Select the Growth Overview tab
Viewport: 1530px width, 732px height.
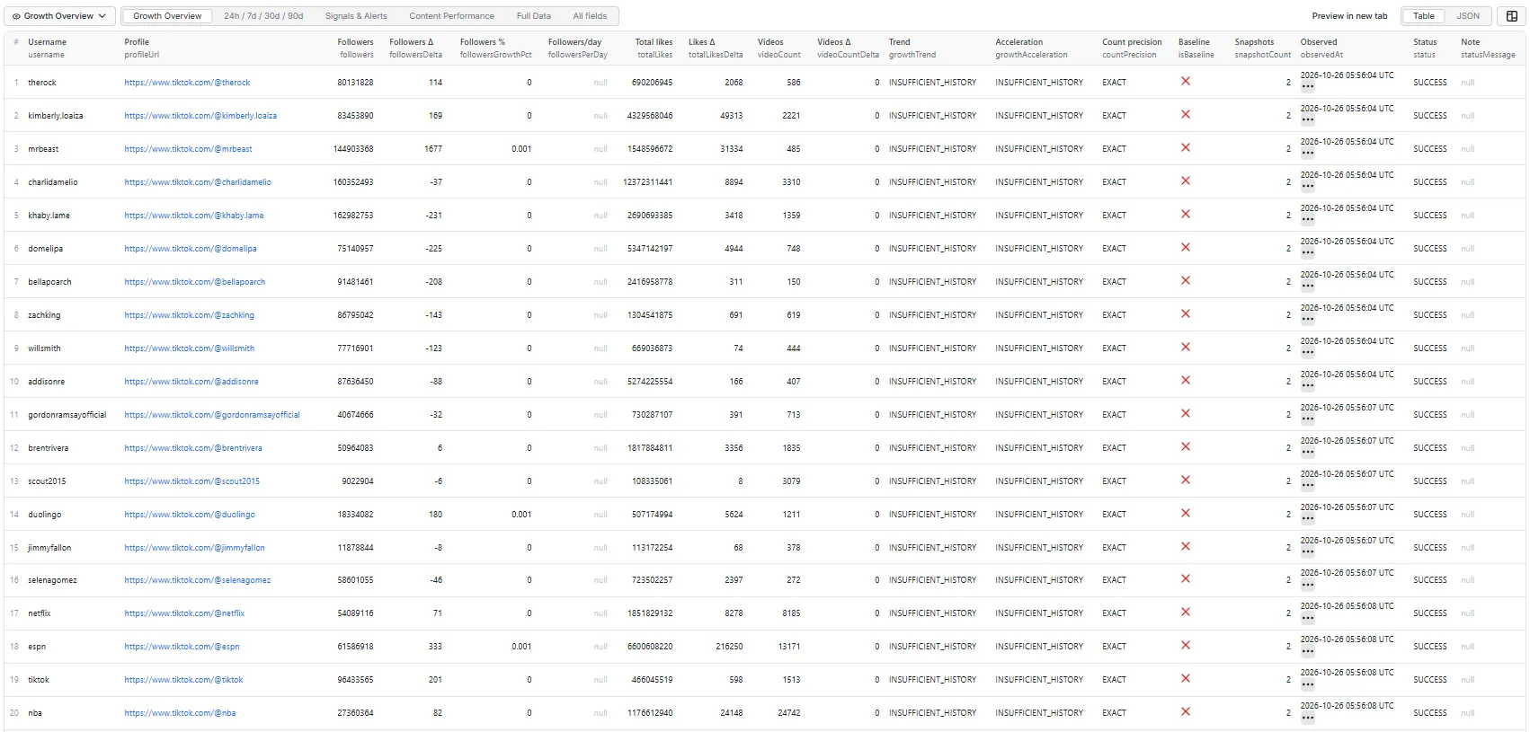point(167,16)
